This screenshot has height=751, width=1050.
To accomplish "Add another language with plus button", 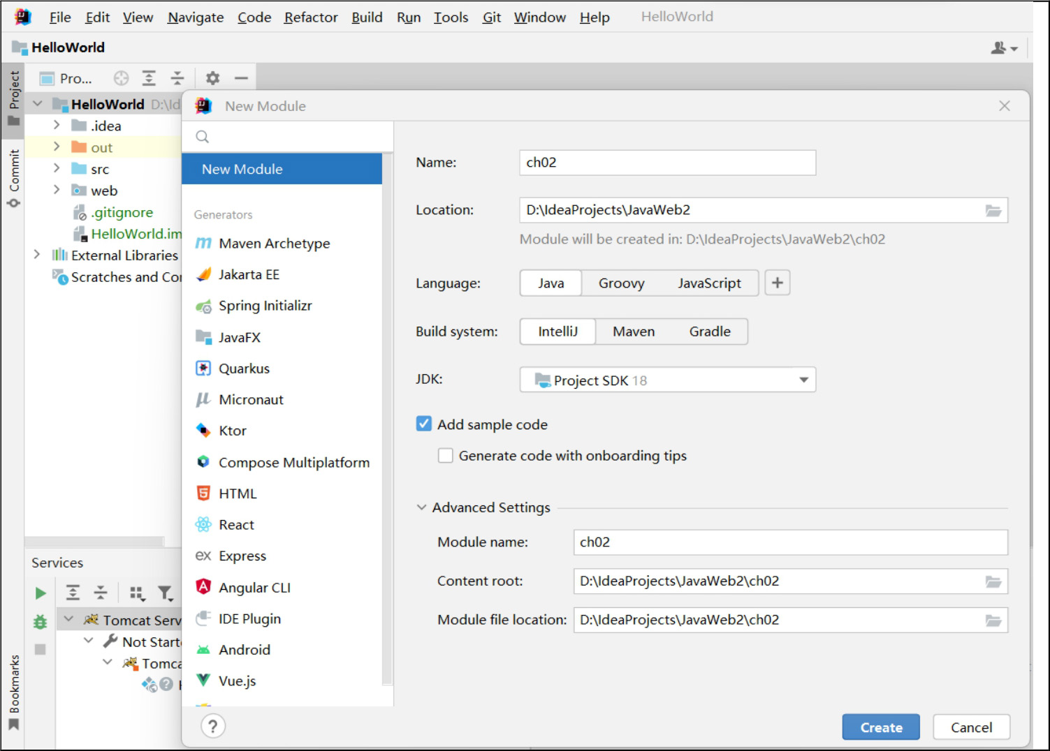I will coord(777,283).
